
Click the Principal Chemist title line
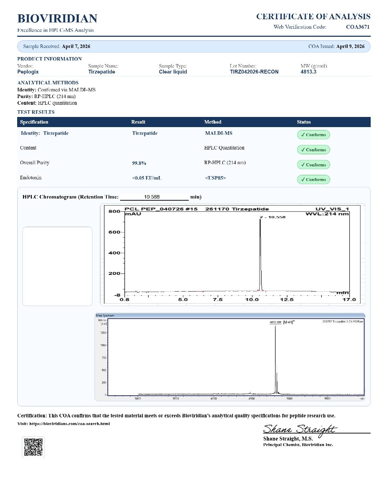(298, 445)
